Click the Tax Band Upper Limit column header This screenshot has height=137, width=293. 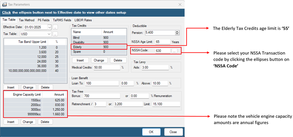coord(26,42)
